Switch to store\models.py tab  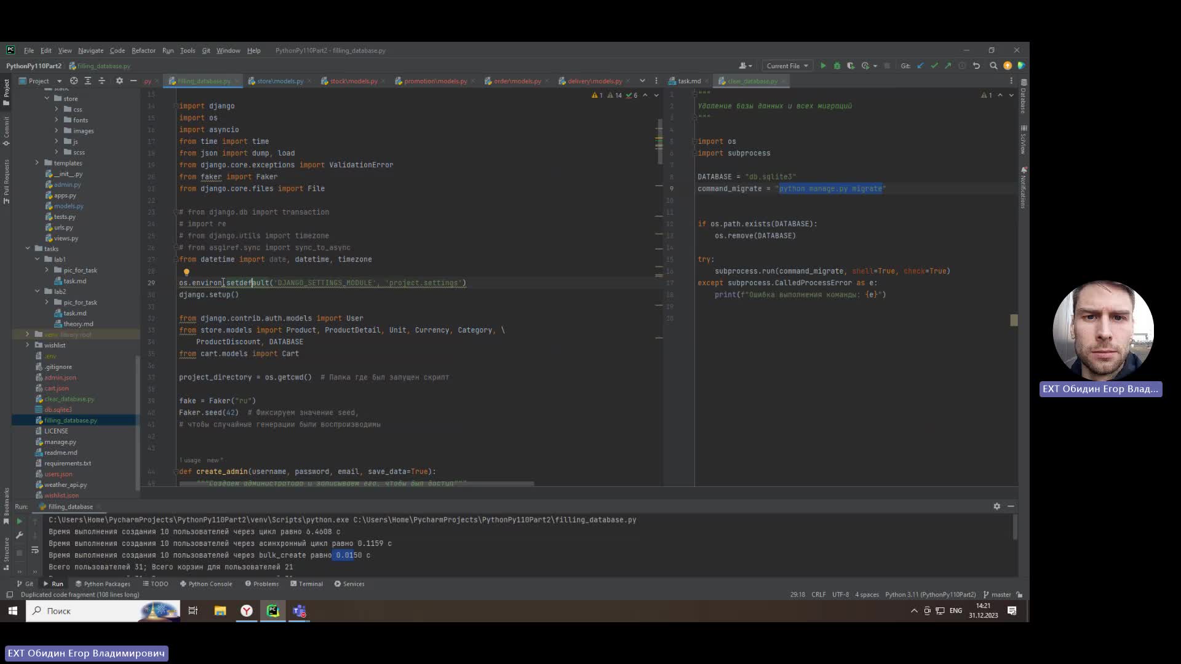(280, 81)
